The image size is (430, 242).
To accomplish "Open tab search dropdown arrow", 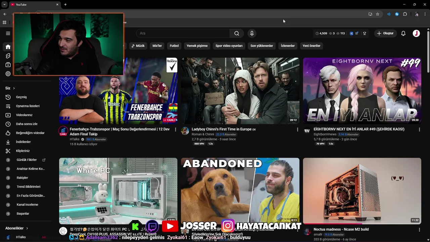I will click(x=4, y=4).
